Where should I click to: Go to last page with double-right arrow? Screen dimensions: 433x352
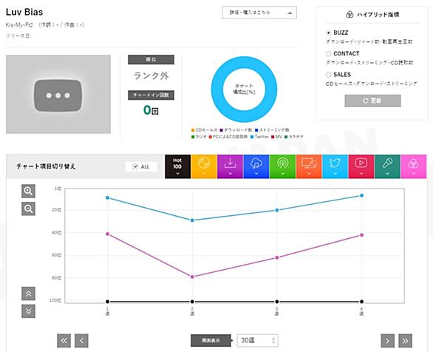click(x=406, y=341)
